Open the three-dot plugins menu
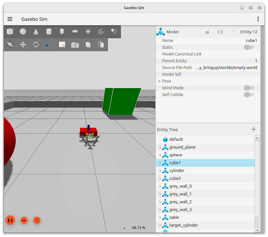Image resolution: width=268 pixels, height=237 pixels. 258,19
